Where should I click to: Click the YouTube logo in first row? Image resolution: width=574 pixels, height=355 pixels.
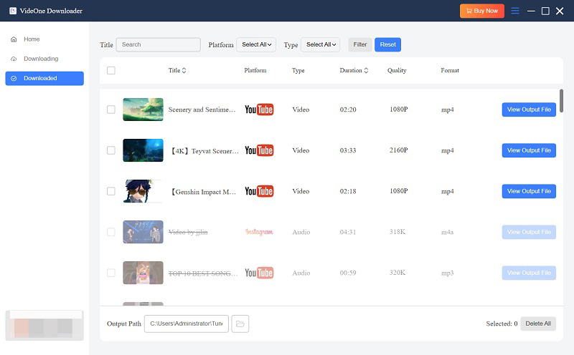[258, 110]
